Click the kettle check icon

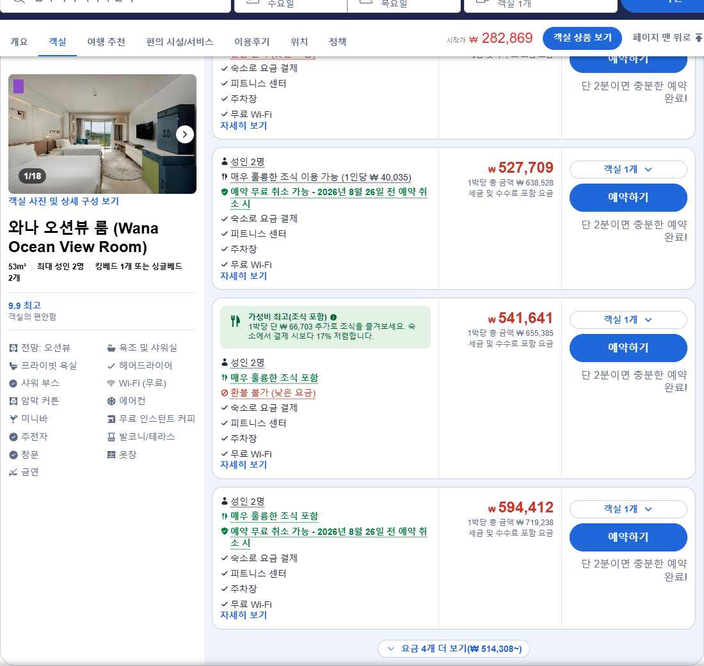[13, 437]
